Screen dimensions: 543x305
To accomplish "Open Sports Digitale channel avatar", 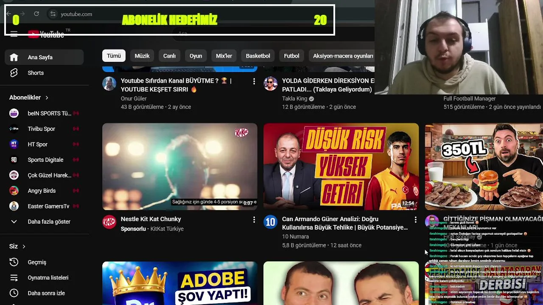I will coord(14,160).
